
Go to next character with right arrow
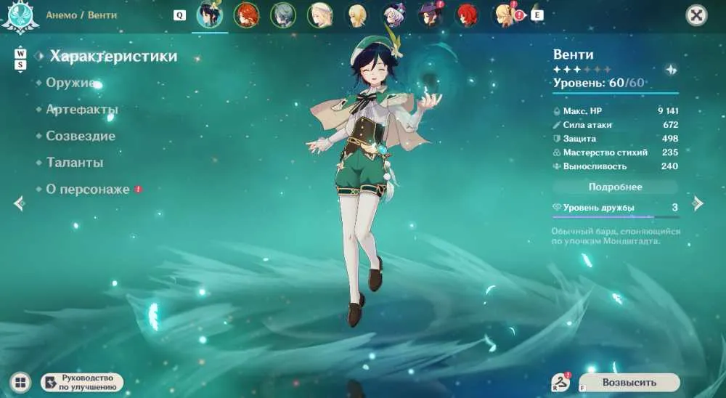pos(698,203)
